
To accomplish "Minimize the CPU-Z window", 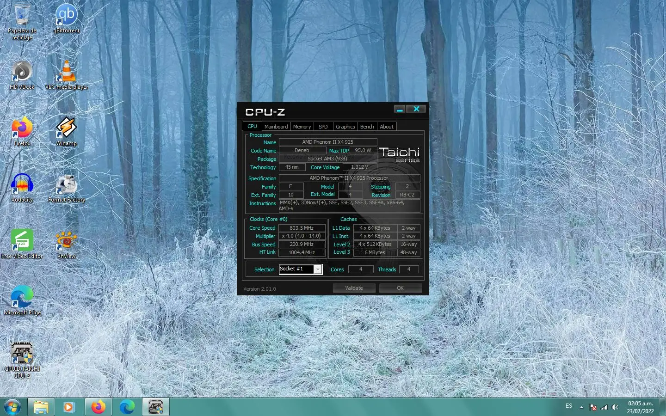I will point(400,109).
